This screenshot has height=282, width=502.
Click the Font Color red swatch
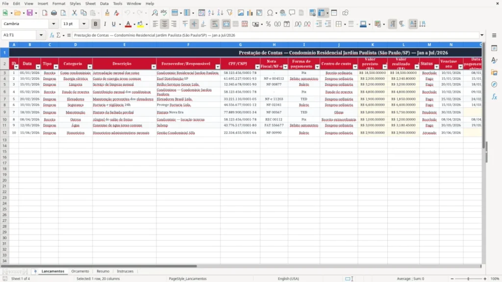point(128,24)
